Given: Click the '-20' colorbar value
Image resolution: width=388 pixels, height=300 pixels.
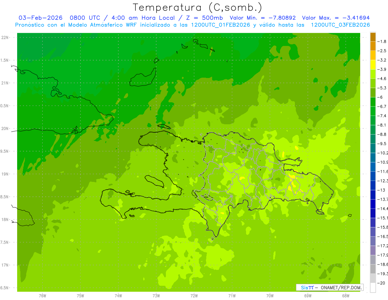Looking at the screenshot, I should click(382, 283).
